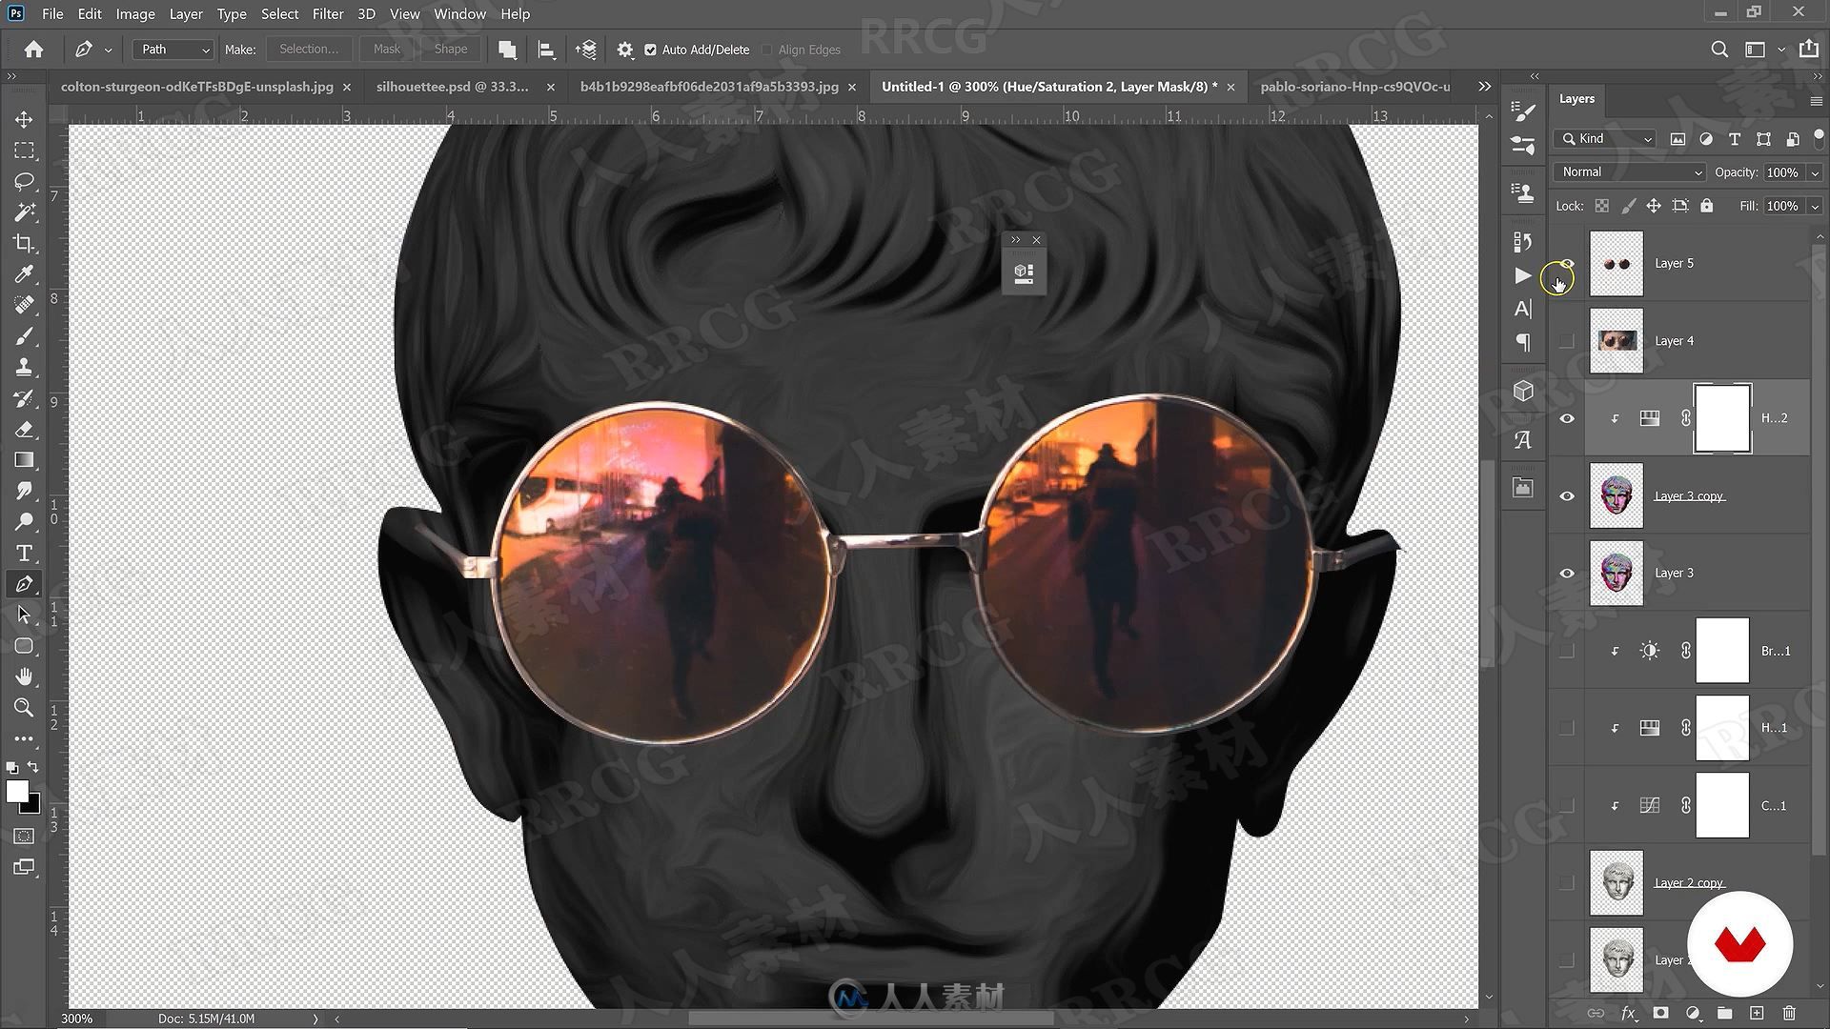Select the Type tool
1830x1029 pixels.
click(24, 553)
